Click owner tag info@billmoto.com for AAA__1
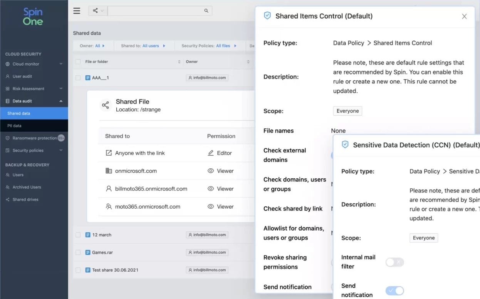The height and width of the screenshot is (299, 480). pyautogui.click(x=207, y=78)
